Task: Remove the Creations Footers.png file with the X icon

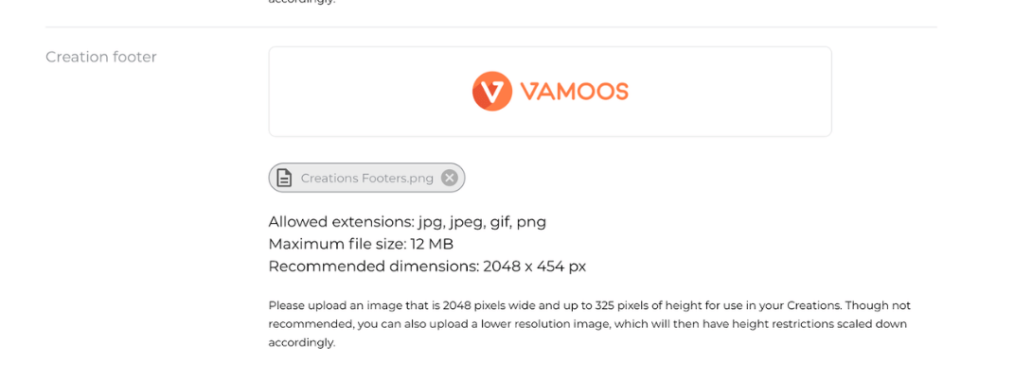Action: [449, 178]
